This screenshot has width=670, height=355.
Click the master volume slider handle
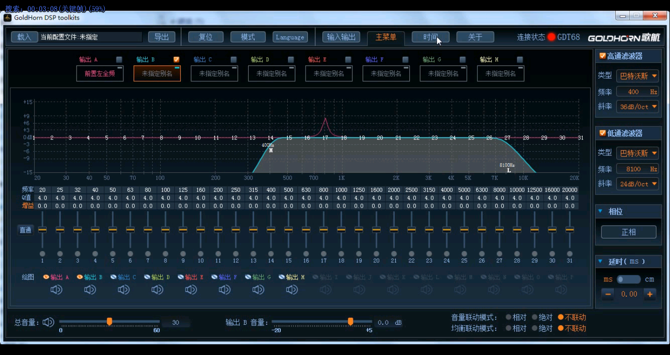point(109,321)
